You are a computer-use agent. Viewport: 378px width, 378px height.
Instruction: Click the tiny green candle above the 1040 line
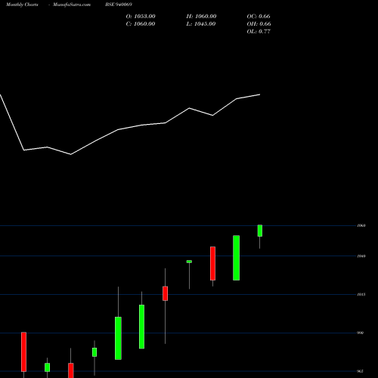pyautogui.click(x=189, y=262)
